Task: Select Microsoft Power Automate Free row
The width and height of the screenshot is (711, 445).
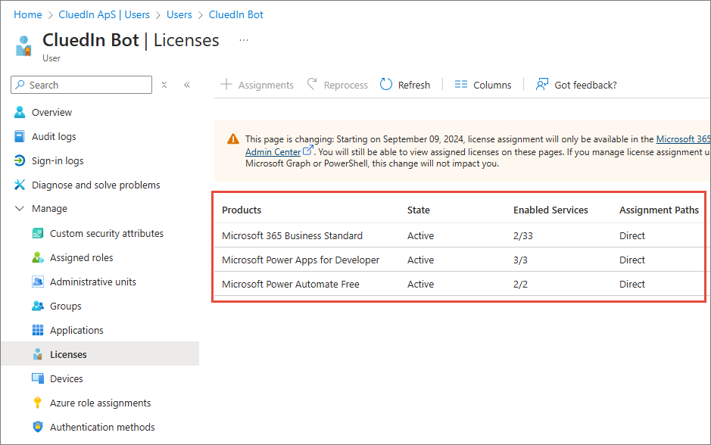Action: coord(459,284)
